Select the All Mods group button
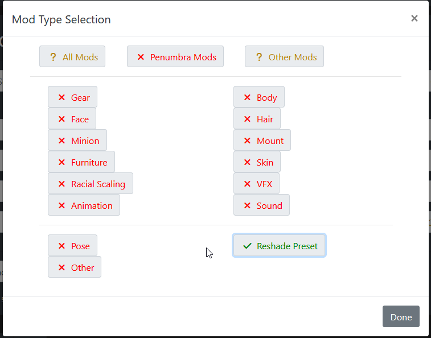431x338 pixels. (x=72, y=56)
